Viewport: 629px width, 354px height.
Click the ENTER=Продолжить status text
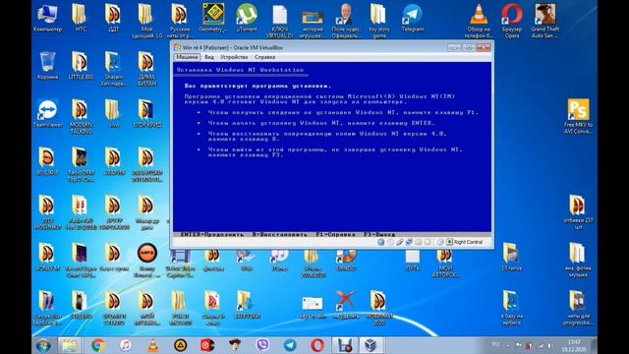coord(212,234)
